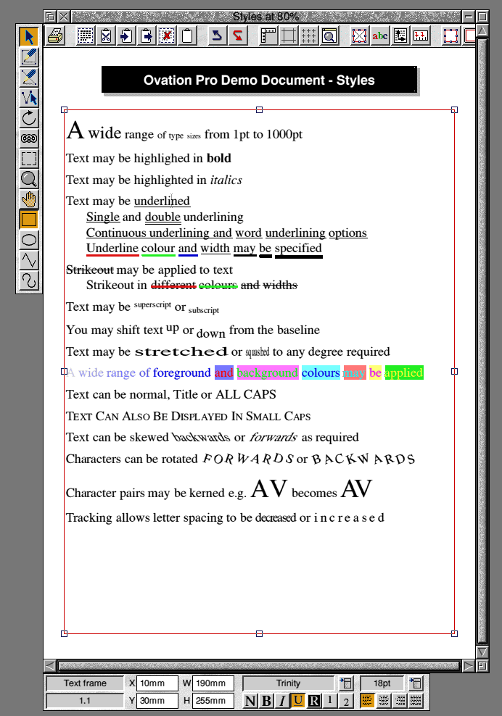Select the arrow pointer tool

pos(29,36)
